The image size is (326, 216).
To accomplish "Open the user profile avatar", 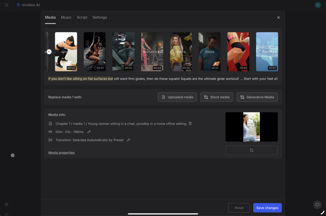I will point(317,5).
